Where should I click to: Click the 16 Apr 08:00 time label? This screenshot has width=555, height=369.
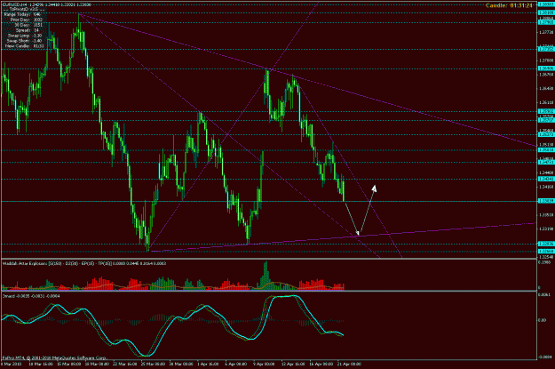[x=321, y=364]
